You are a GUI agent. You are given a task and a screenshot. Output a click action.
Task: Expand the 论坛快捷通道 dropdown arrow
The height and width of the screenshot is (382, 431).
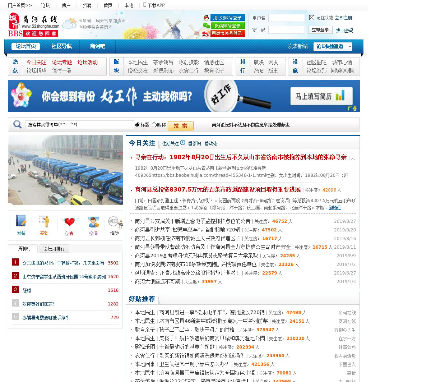350,46
